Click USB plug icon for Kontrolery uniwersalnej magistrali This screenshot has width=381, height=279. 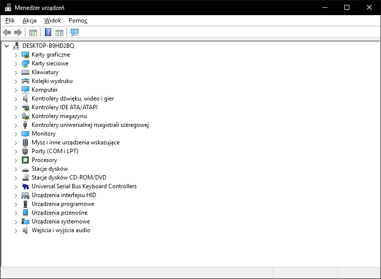click(x=25, y=125)
